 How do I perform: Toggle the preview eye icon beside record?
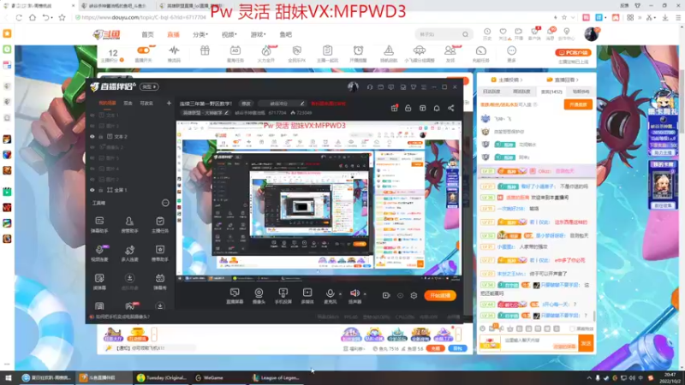(x=400, y=295)
